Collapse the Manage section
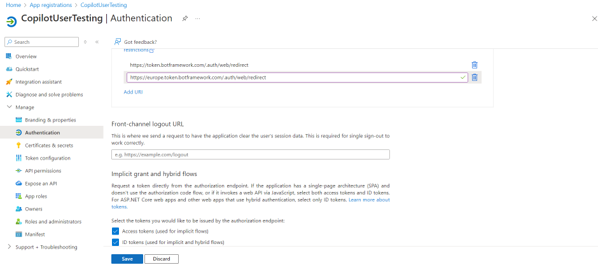Screen dimensions: 598x265 [x=9, y=107]
